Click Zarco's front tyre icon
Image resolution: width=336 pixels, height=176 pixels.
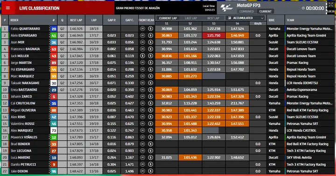pos(142,96)
